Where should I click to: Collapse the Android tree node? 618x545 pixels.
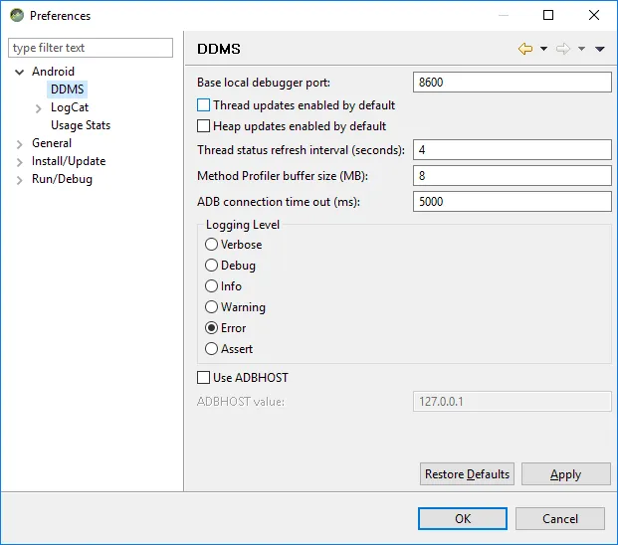coord(19,72)
